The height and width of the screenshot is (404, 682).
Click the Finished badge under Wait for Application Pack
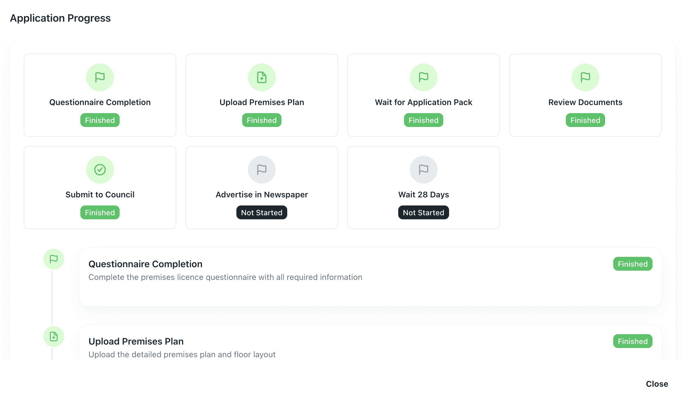pos(424,120)
